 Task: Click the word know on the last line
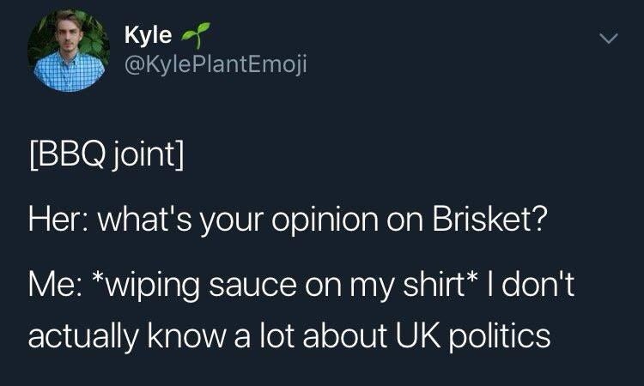[x=187, y=335]
